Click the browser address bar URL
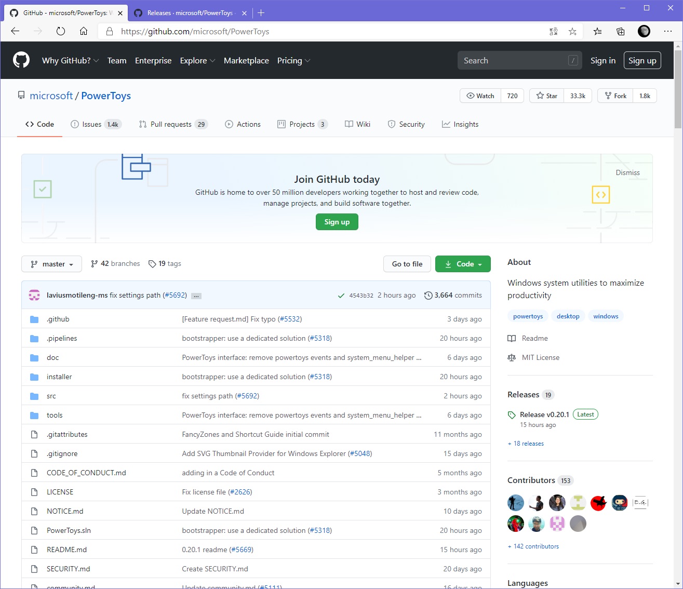 click(195, 31)
